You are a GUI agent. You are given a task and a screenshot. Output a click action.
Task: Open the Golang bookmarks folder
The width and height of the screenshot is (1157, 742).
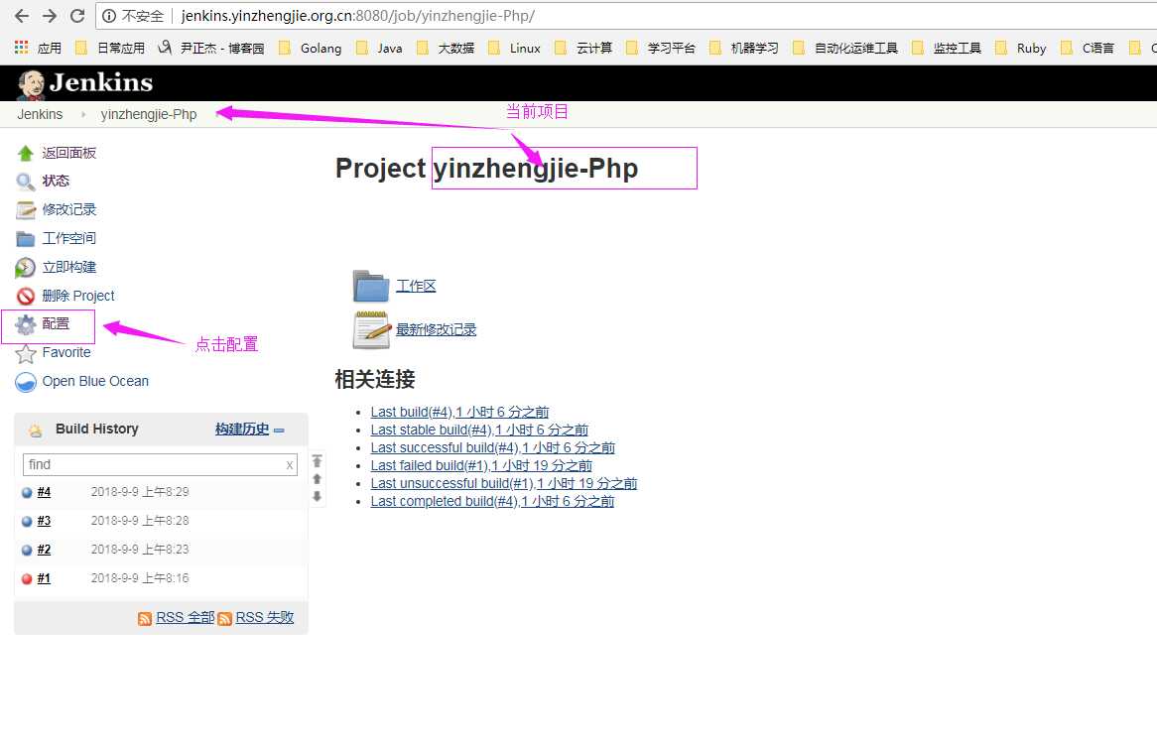point(310,48)
